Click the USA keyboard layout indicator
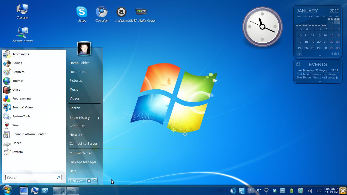Image resolution: width=347 pixels, height=195 pixels. (x=259, y=190)
